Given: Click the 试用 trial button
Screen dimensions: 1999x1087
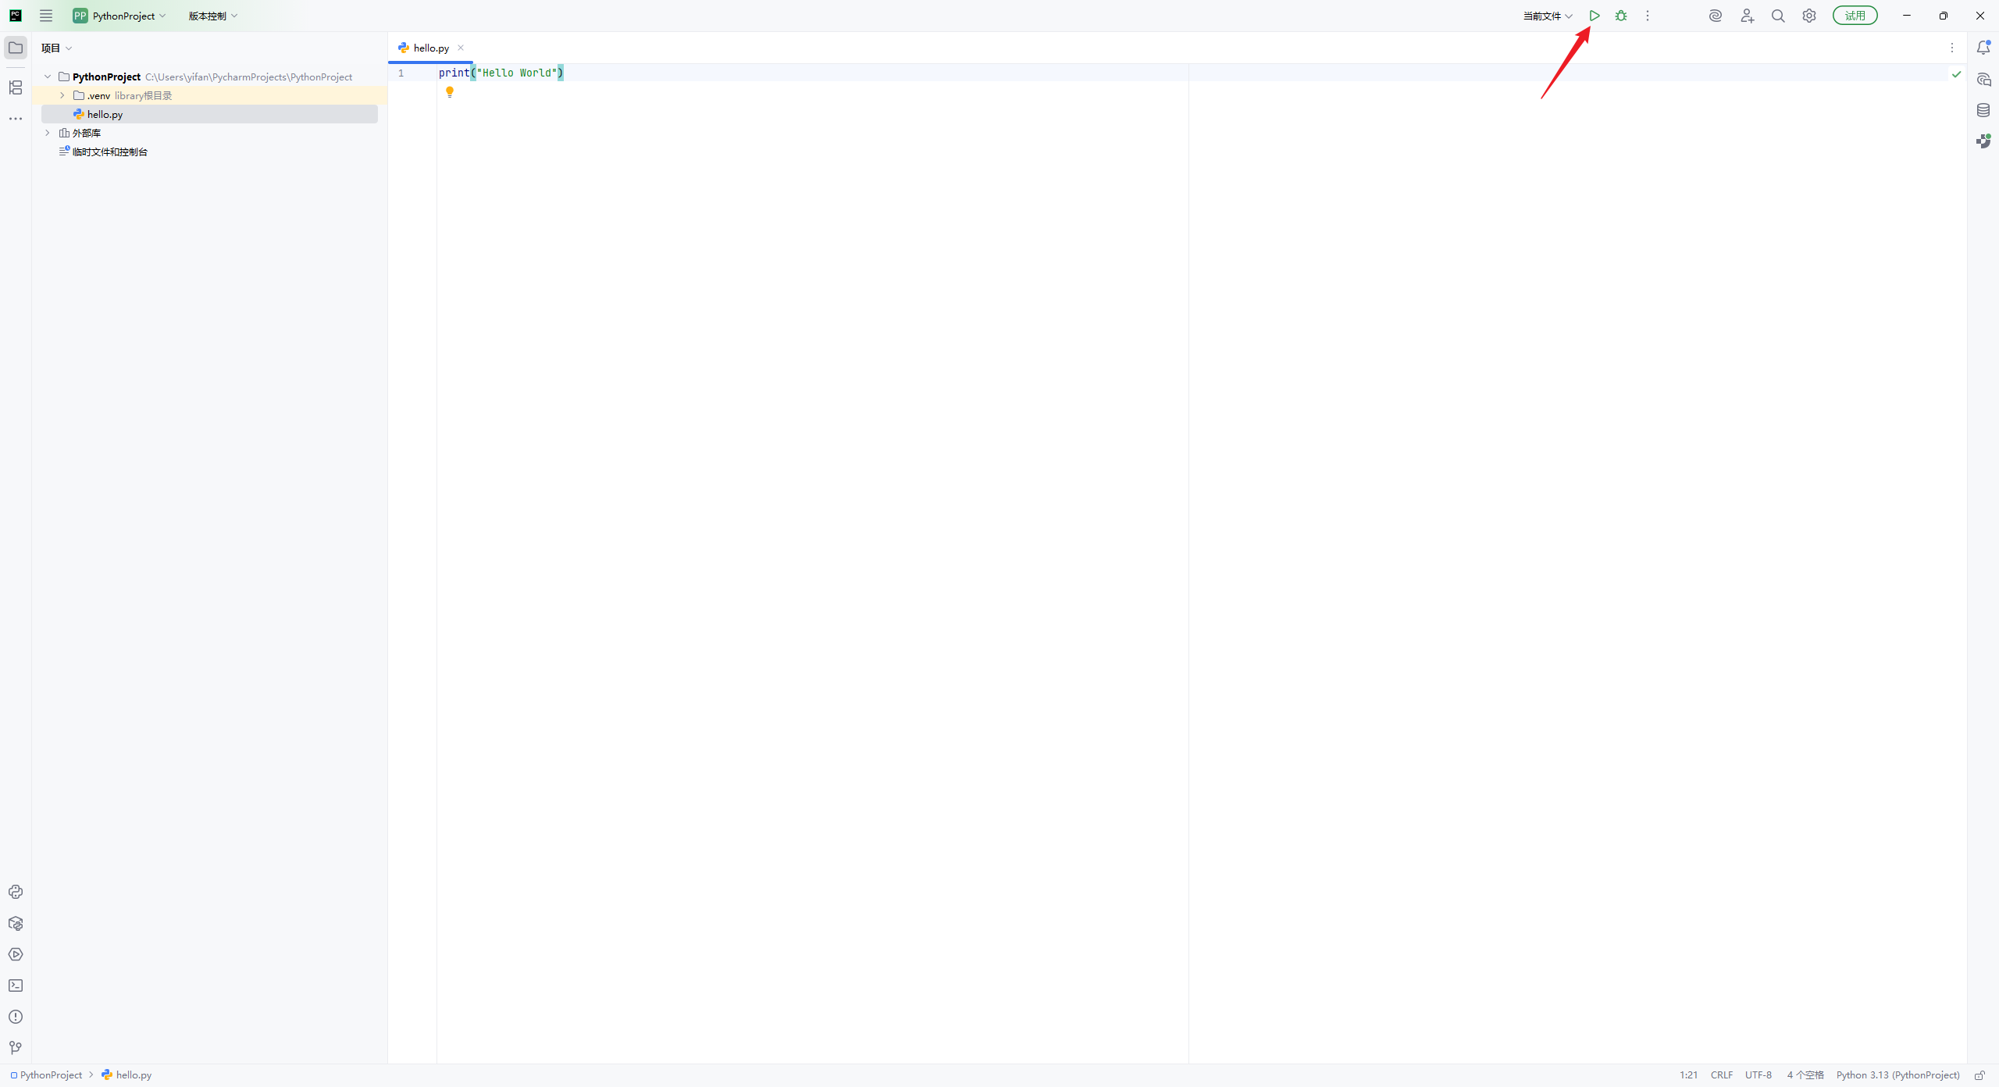Looking at the screenshot, I should (x=1855, y=16).
